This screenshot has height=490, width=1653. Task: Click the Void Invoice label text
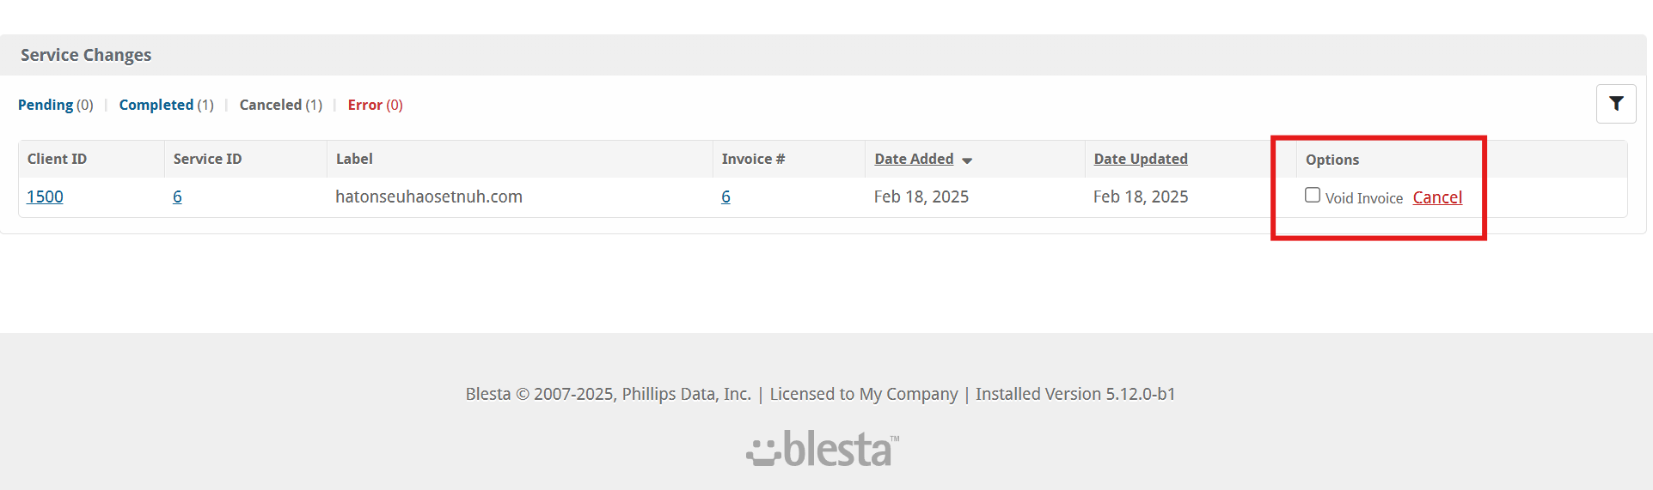(x=1363, y=198)
